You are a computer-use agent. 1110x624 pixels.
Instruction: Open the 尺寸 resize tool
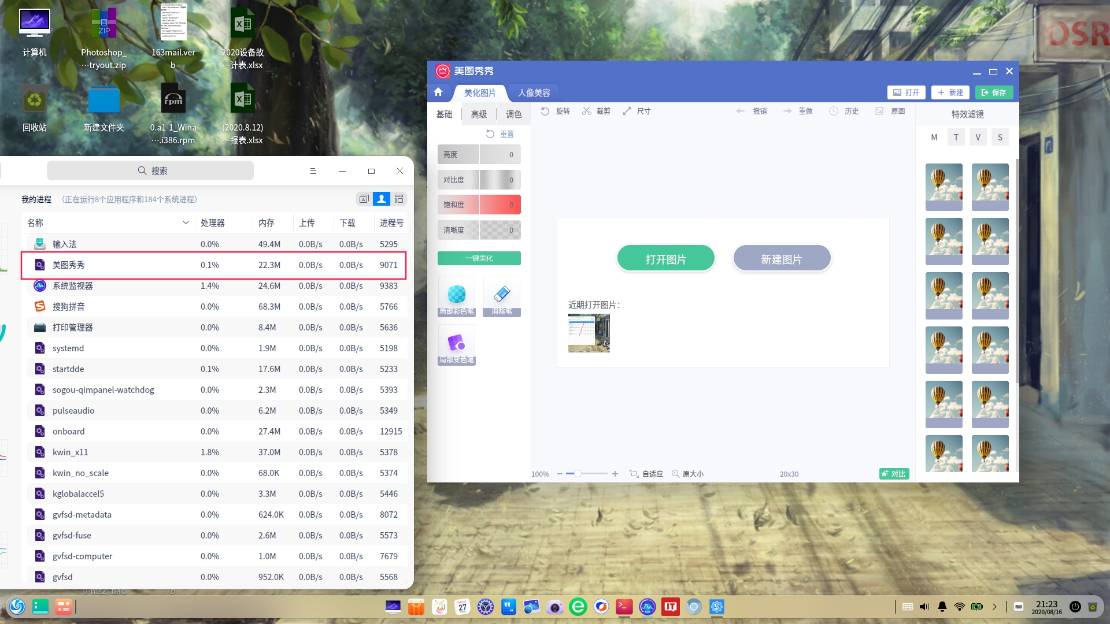pyautogui.click(x=637, y=111)
